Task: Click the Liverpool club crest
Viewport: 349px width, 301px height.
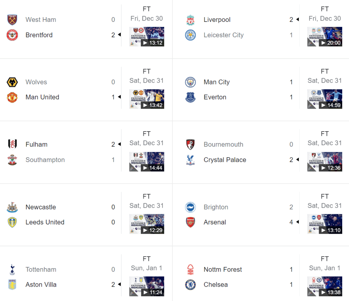Action: pos(190,20)
